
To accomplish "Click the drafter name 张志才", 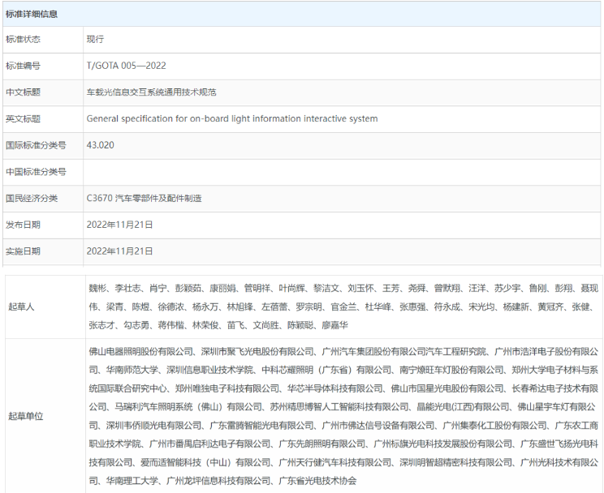I will click(101, 326).
